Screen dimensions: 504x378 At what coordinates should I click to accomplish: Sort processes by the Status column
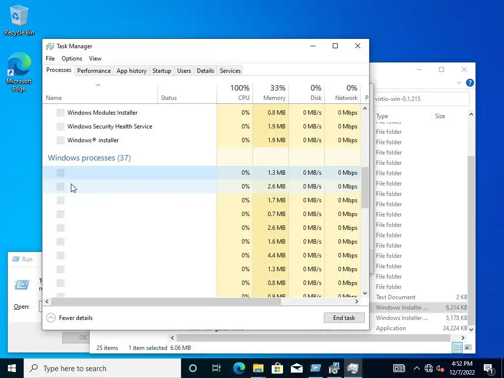pyautogui.click(x=187, y=93)
